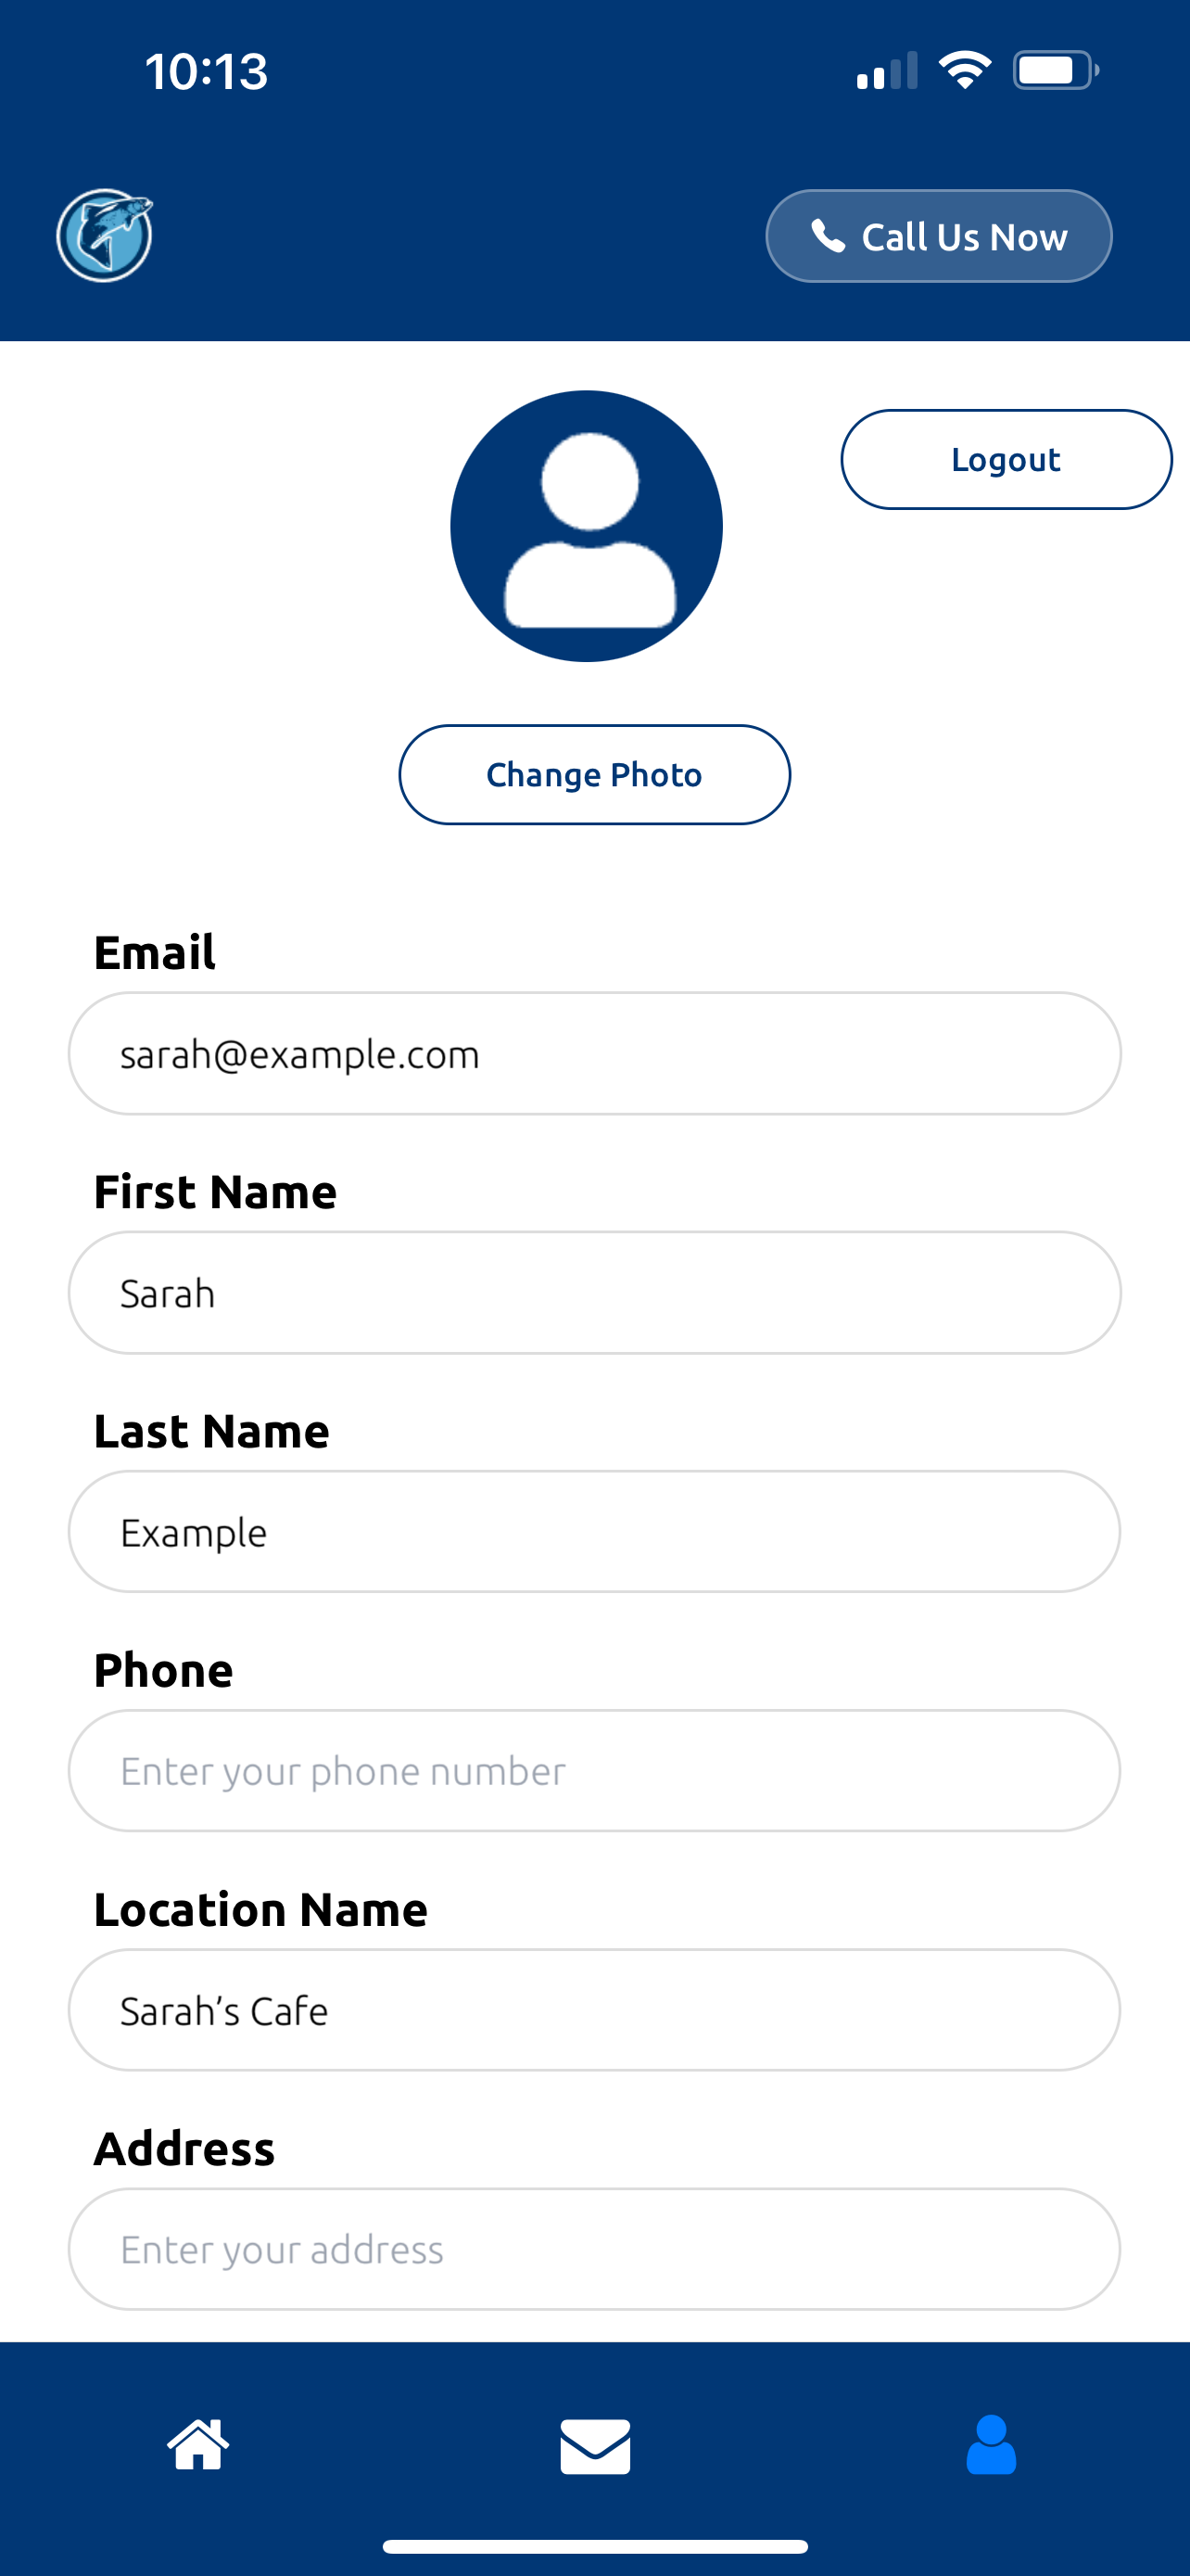Focus the Last Name text box

(594, 1532)
